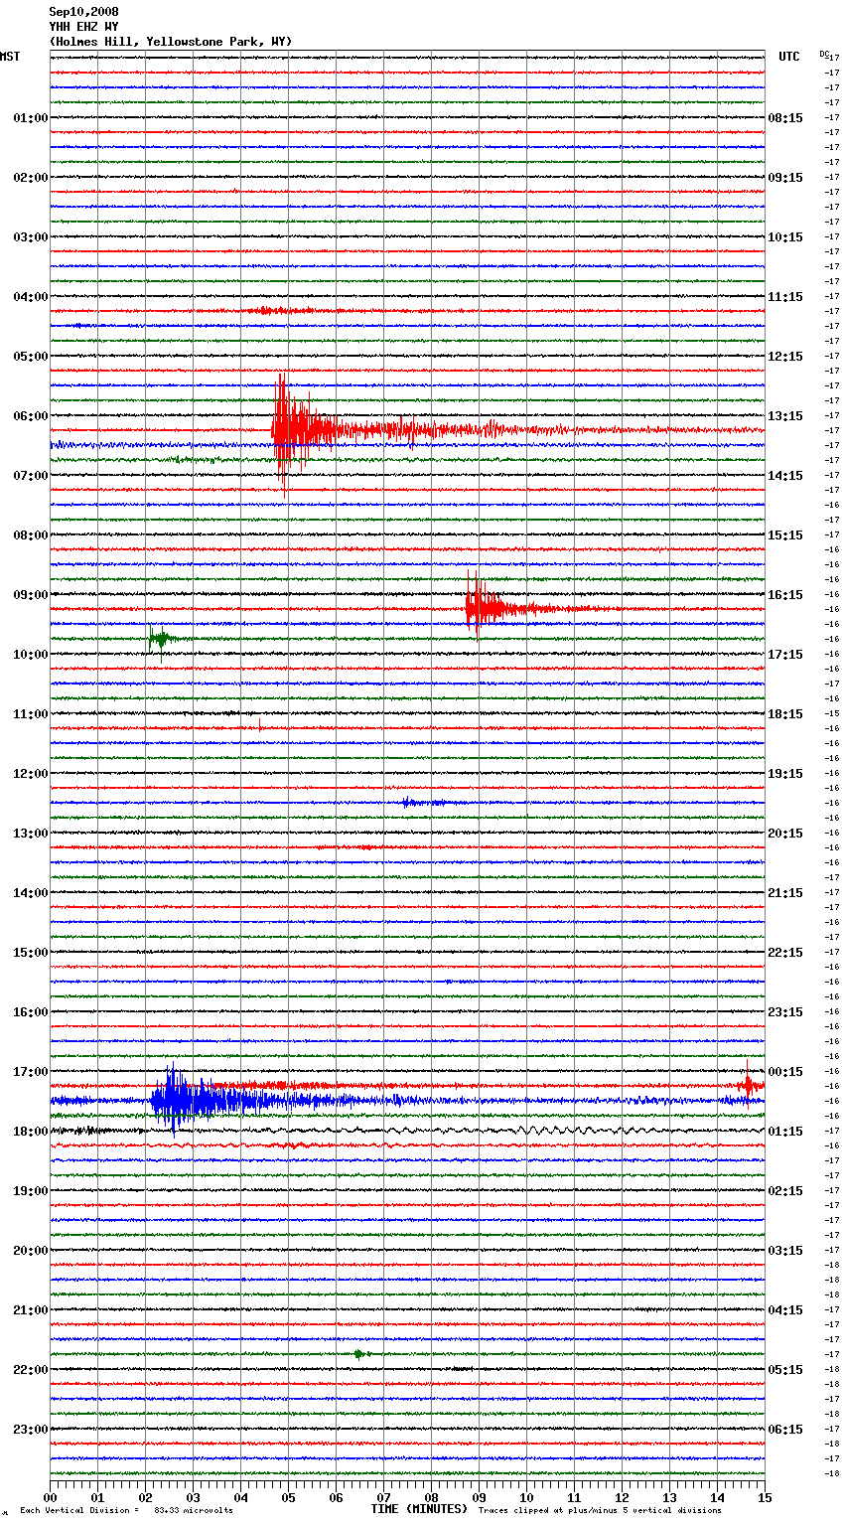Click the TIME (MINUTES) axis title
Image resolution: width=844 pixels, height=1524 pixels.
pos(419,1509)
